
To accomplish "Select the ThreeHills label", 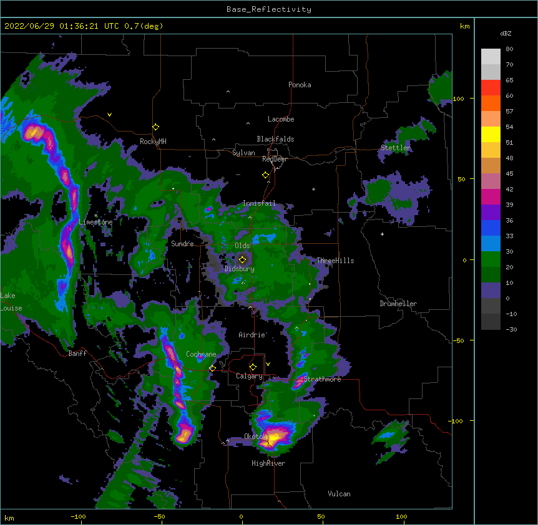I will 335,261.
